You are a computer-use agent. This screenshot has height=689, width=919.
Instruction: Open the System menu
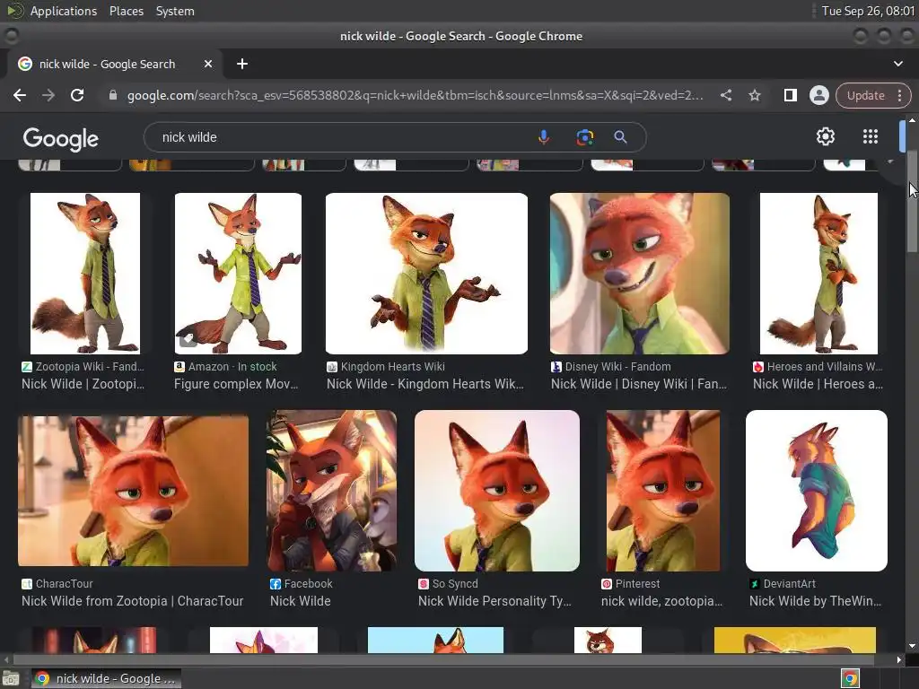click(175, 11)
